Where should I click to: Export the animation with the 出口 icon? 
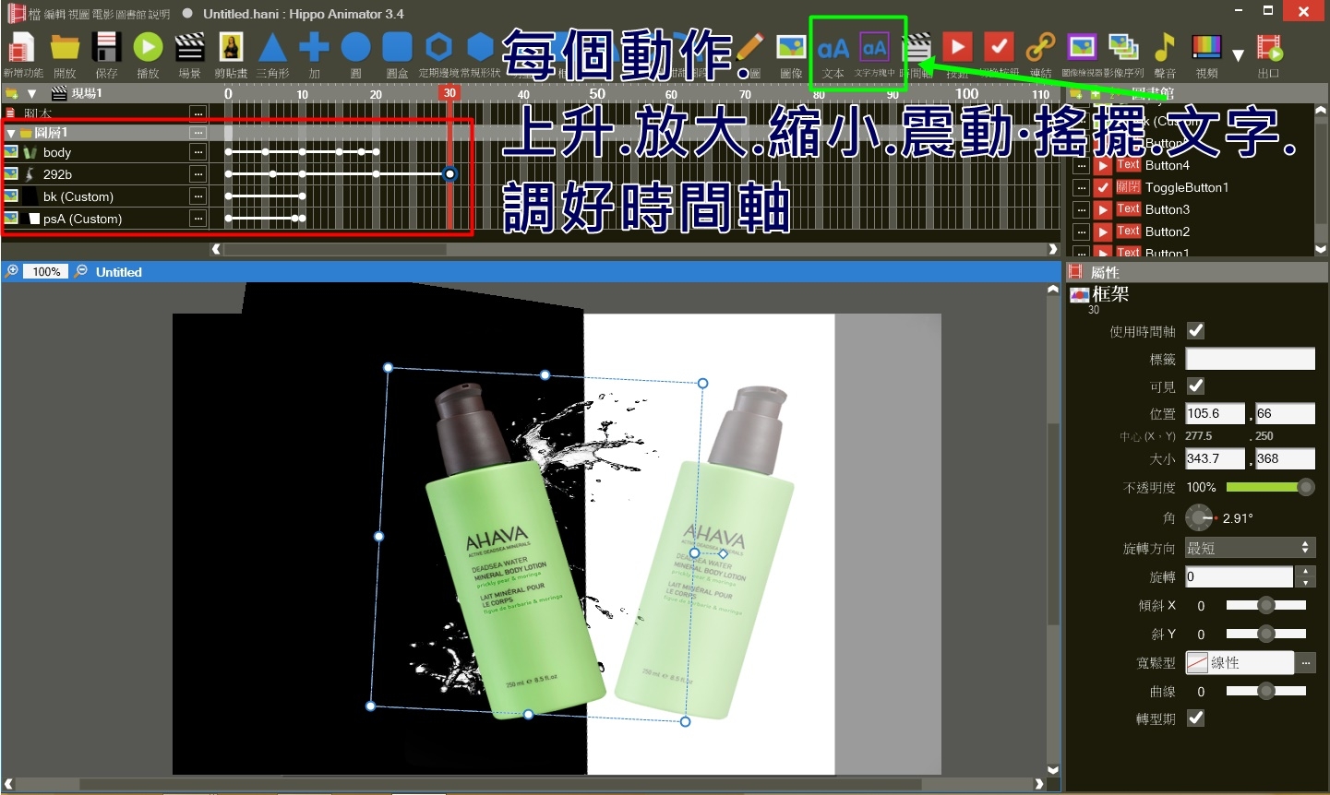1269,47
